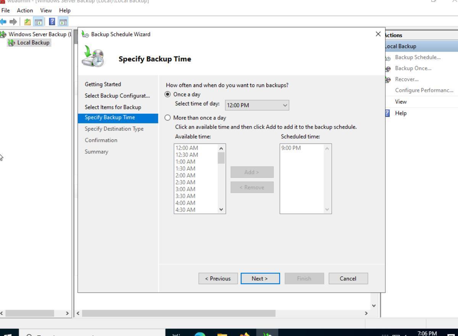Click Help icon in the Actions pane
This screenshot has height=336, width=458.
click(387, 113)
